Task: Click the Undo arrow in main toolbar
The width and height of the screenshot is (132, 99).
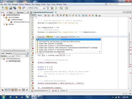Action: point(20,8)
